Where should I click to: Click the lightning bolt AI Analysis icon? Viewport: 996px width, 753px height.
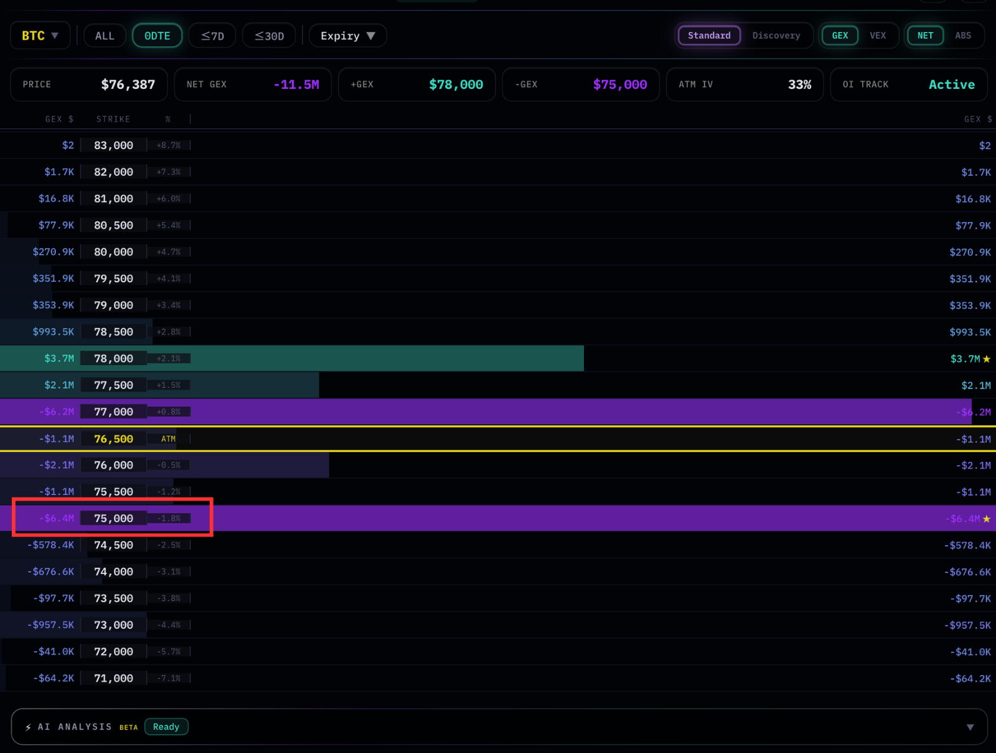point(29,727)
